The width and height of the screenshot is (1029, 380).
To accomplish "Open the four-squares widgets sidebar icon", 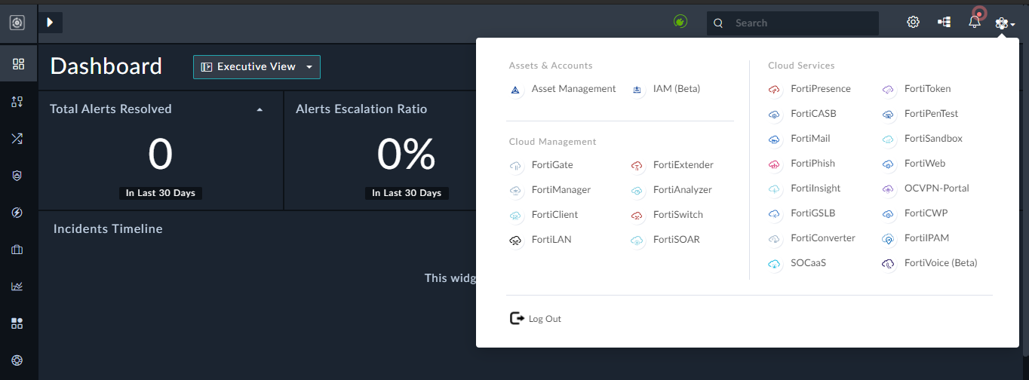I will click(18, 323).
